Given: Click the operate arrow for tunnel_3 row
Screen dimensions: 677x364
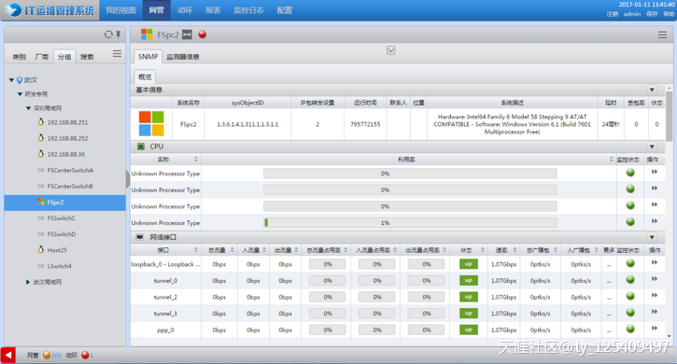Looking at the screenshot, I should tap(655, 312).
